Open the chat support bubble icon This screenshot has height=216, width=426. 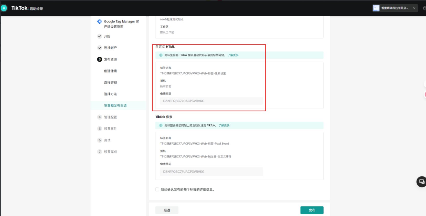[x=422, y=182]
